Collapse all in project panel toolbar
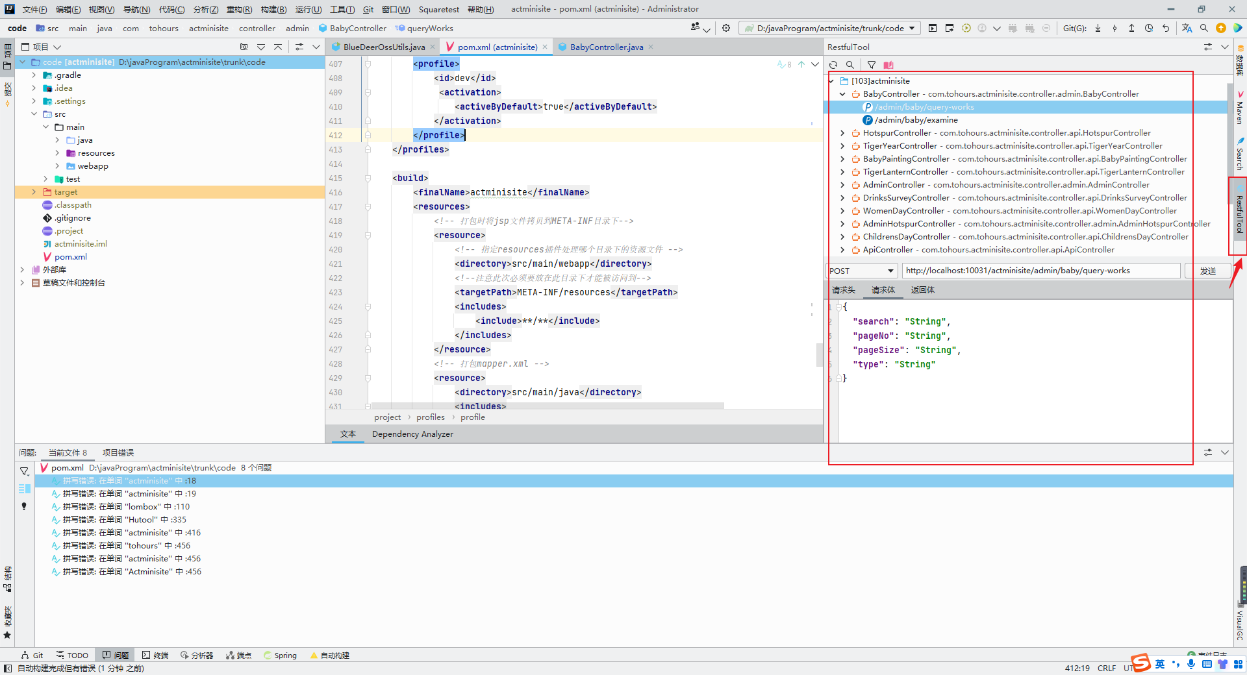The width and height of the screenshot is (1247, 675). pos(278,47)
